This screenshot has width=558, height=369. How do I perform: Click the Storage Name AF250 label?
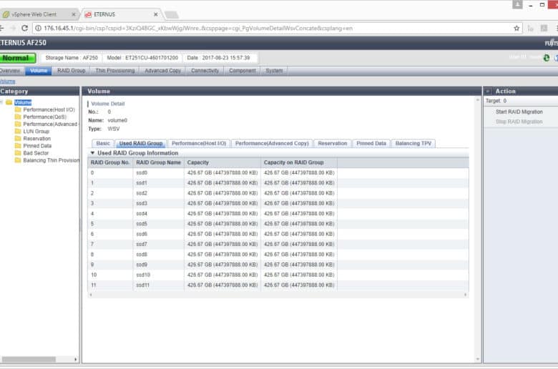click(72, 58)
